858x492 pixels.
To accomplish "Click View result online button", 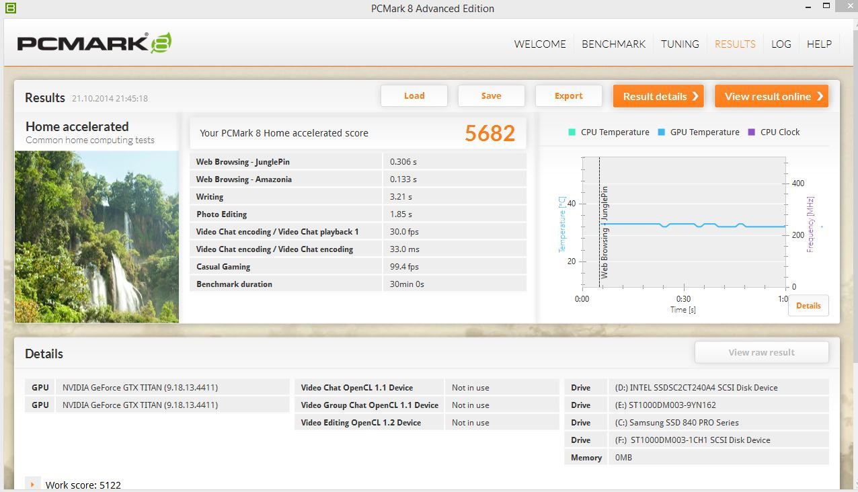I will tap(771, 96).
